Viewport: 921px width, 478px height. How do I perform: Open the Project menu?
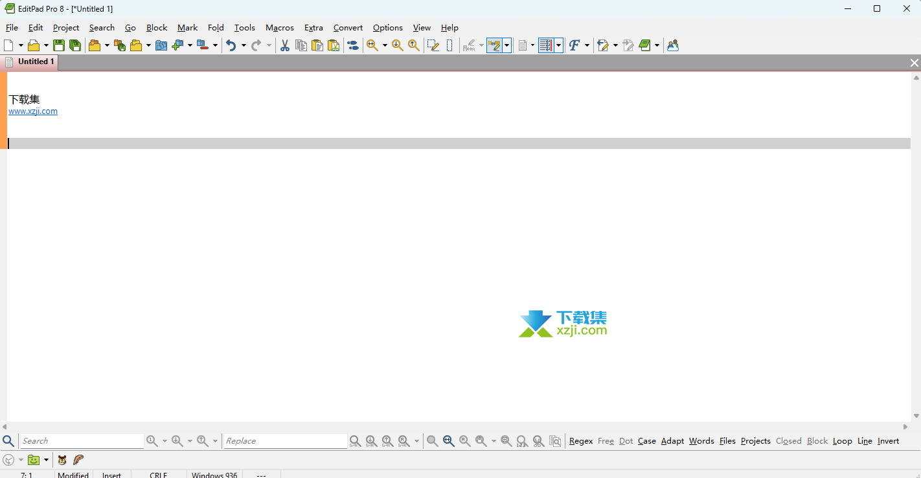[66, 28]
